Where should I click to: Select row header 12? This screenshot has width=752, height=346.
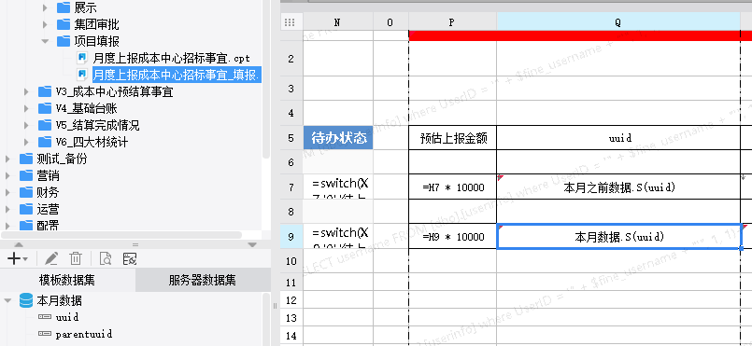291,300
